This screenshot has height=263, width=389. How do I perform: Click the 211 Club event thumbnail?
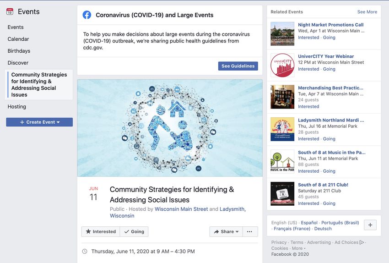(x=282, y=194)
